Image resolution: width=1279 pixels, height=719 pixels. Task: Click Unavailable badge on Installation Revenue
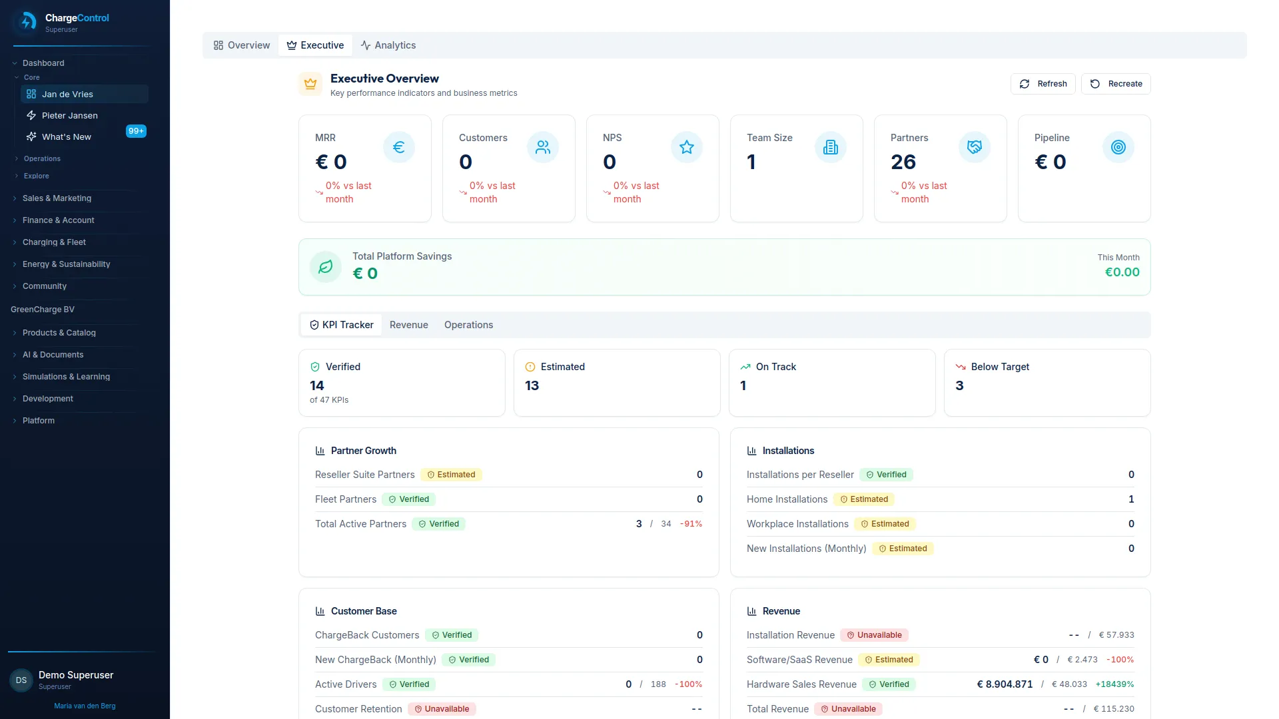click(874, 635)
